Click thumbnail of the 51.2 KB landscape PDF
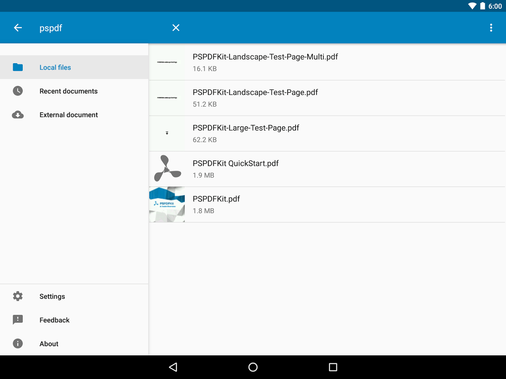The image size is (506, 379). (167, 98)
